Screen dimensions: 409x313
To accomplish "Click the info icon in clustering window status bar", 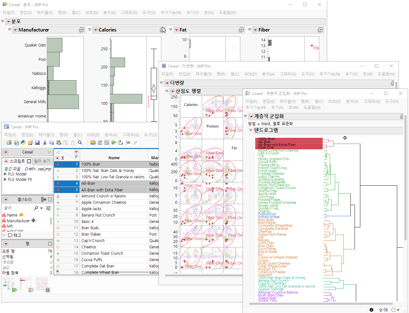I will click(371, 310).
